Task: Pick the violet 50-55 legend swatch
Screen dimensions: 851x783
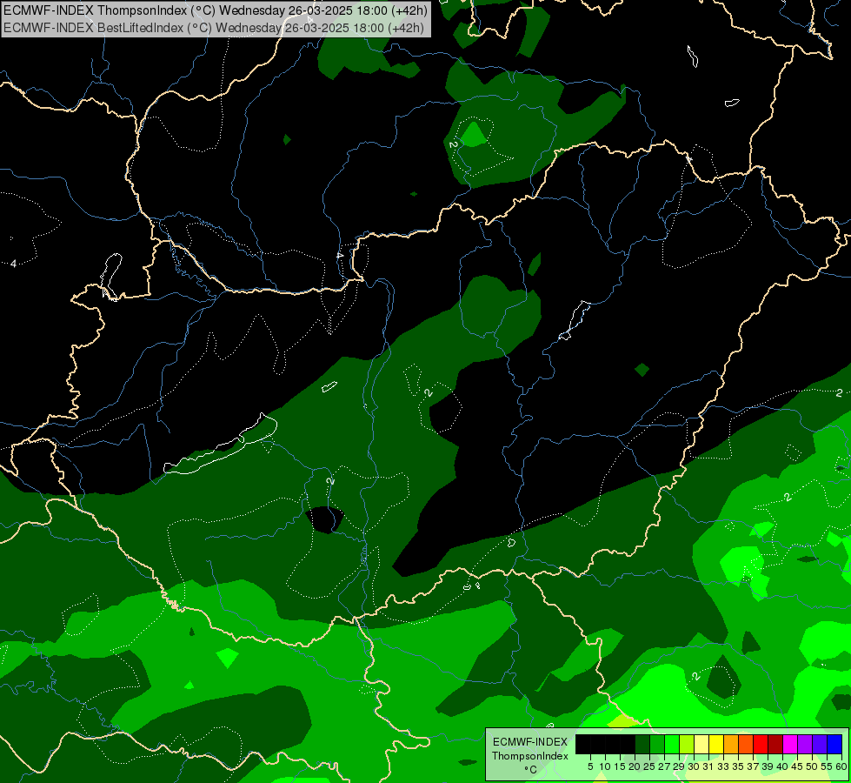Action: (x=820, y=744)
